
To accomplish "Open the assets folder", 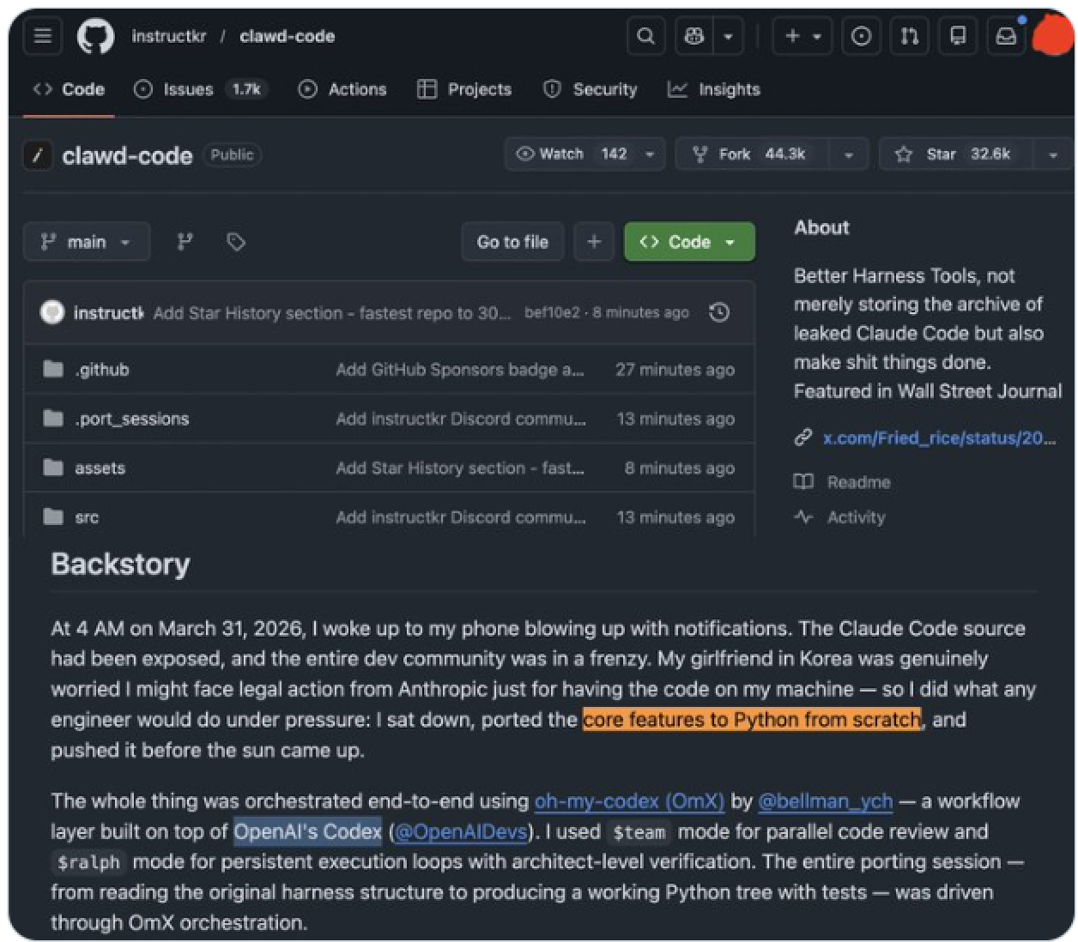I will (x=100, y=468).
